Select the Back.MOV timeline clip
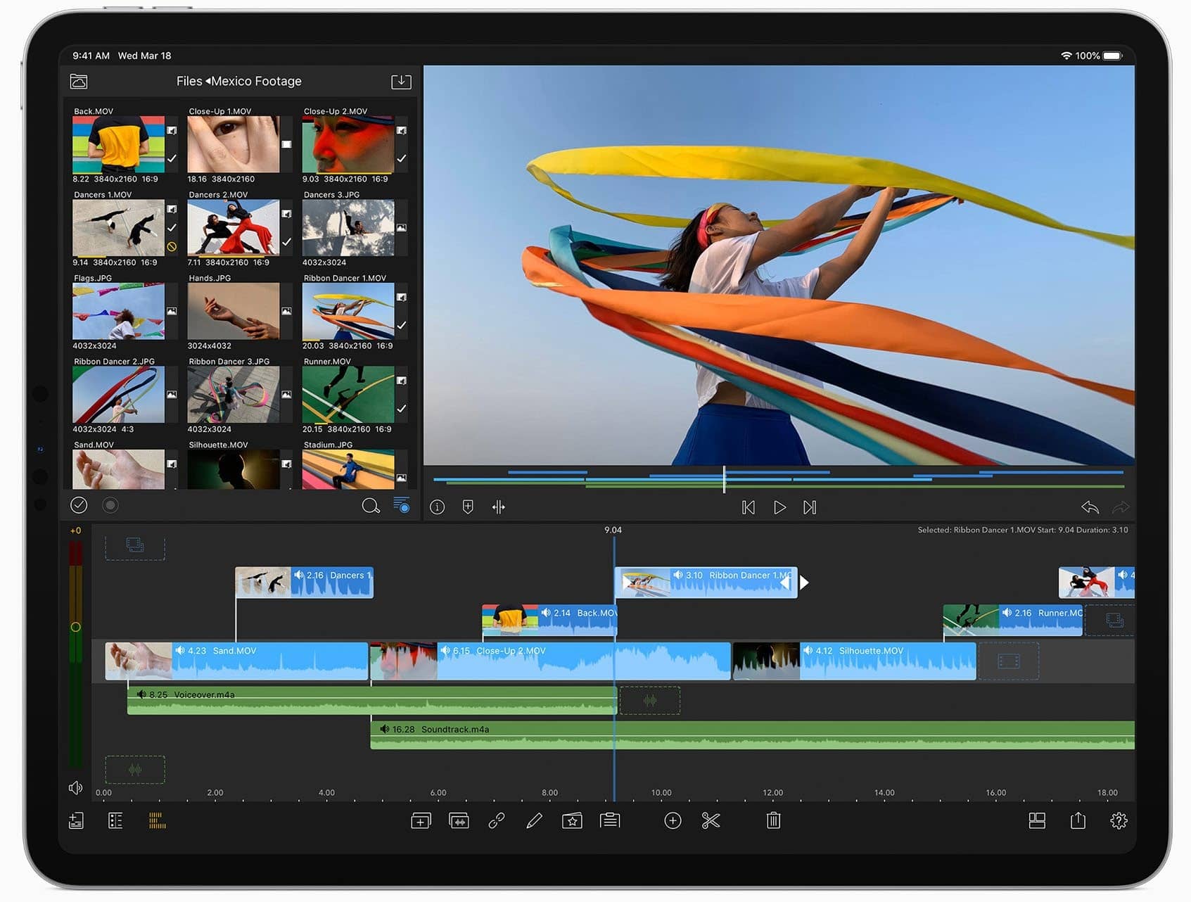The image size is (1191, 902). pyautogui.click(x=549, y=620)
